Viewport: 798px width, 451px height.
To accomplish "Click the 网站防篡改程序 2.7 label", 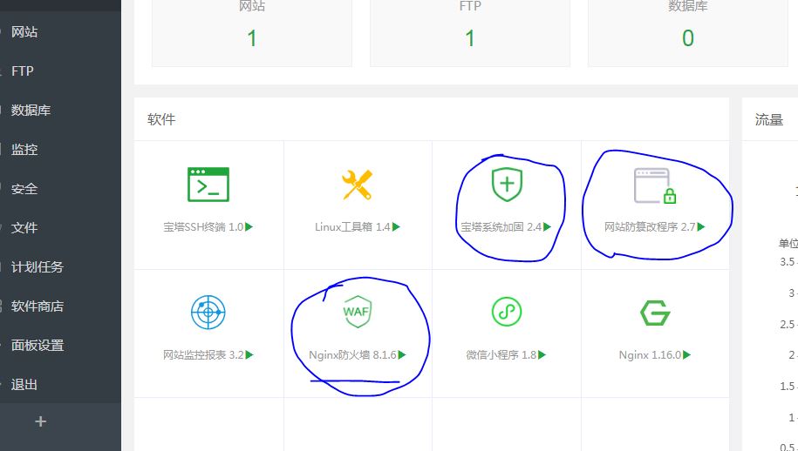I will [650, 227].
